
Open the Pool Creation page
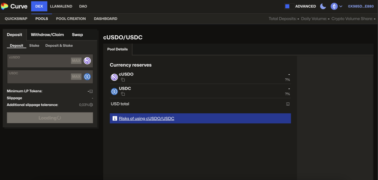coord(71,19)
